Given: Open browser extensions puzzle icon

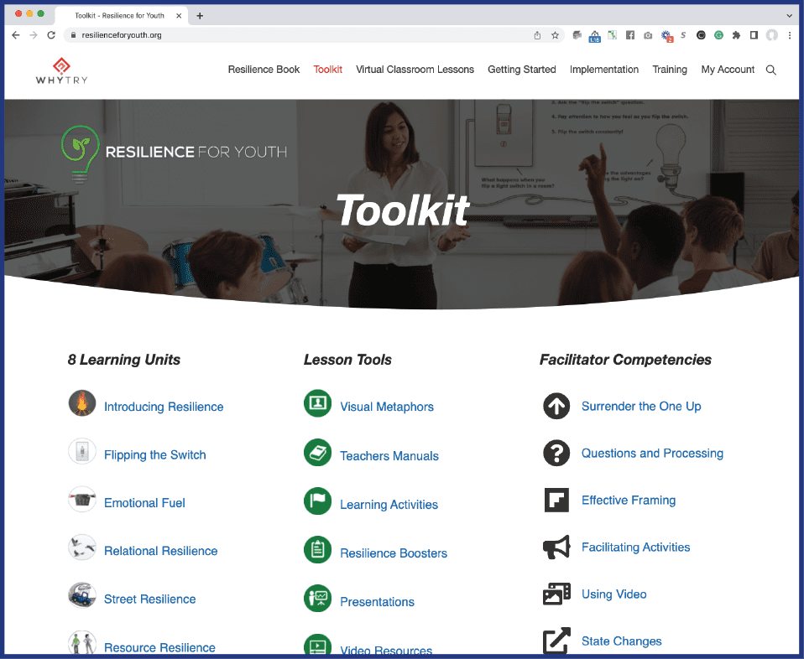Looking at the screenshot, I should tap(736, 35).
